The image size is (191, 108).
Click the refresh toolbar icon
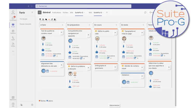click(x=52, y=20)
